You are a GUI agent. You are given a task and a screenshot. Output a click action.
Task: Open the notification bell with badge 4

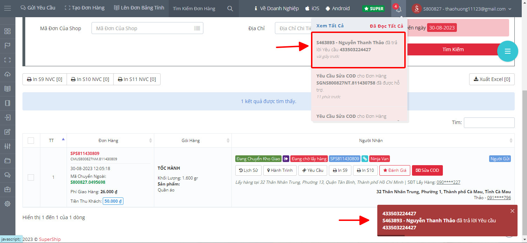pyautogui.click(x=398, y=9)
